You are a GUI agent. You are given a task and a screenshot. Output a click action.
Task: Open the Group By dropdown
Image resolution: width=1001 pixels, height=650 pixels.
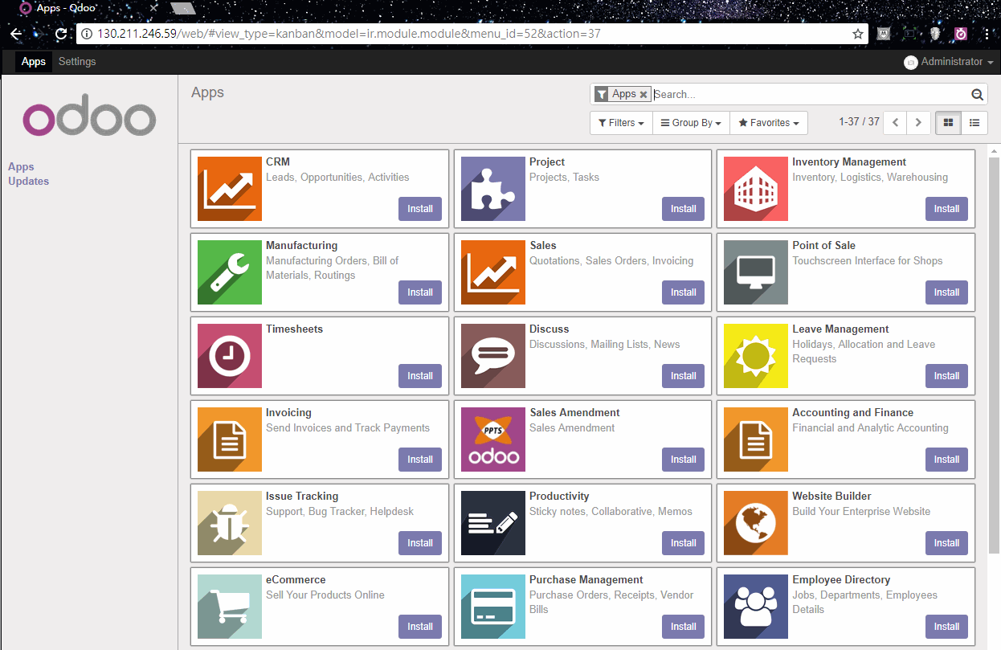[x=691, y=123]
